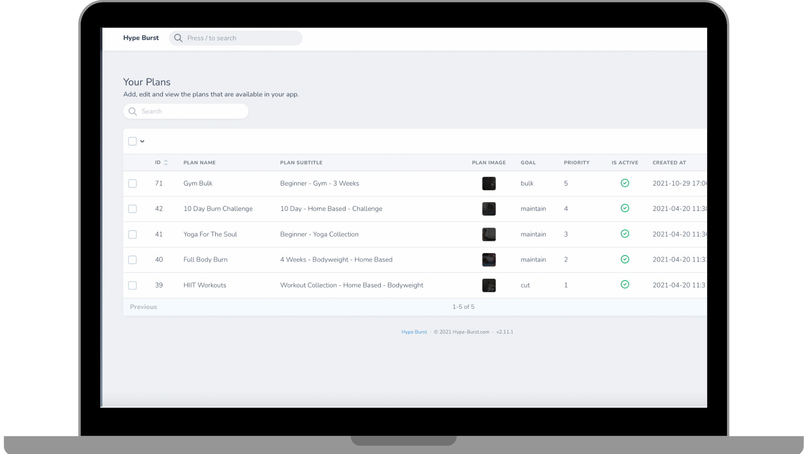Click active checkmark icon for Full Body Burn
Viewport: 807px width, 454px height.
point(625,259)
